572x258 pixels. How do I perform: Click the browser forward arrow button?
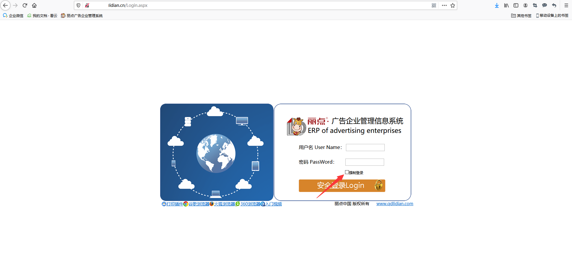click(x=15, y=5)
